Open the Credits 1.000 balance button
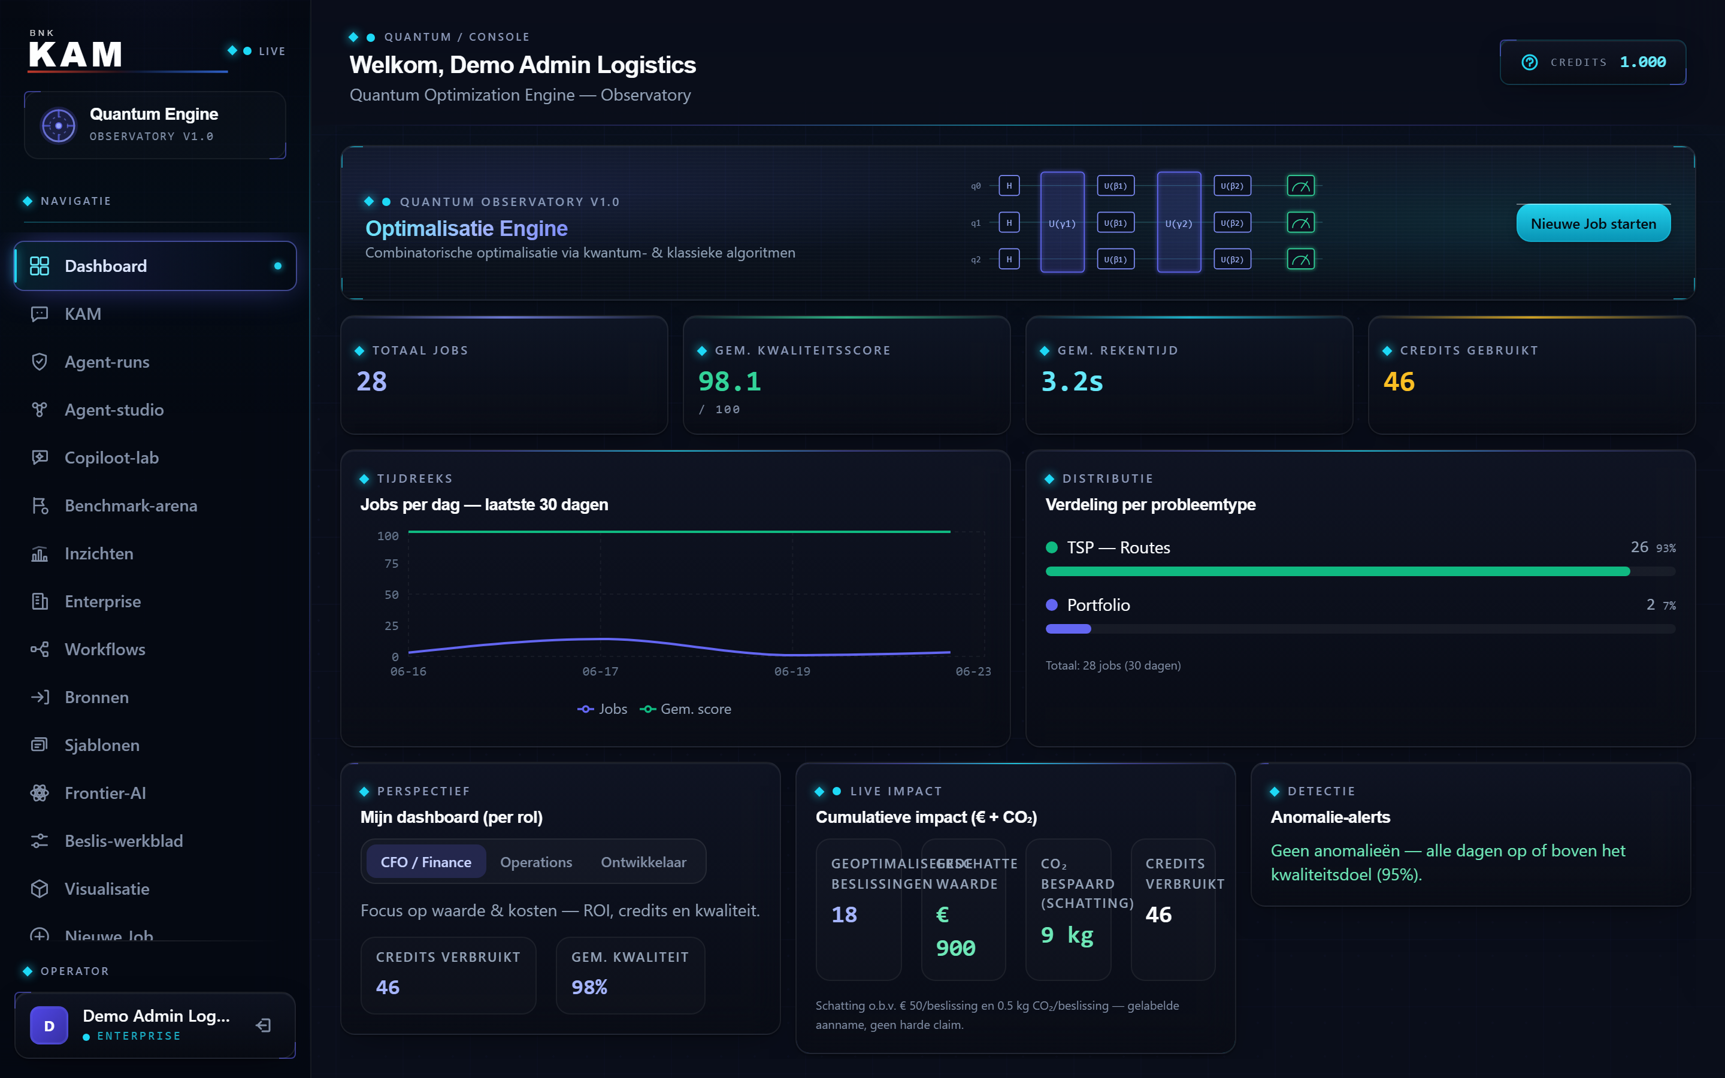1725x1078 pixels. pos(1593,62)
